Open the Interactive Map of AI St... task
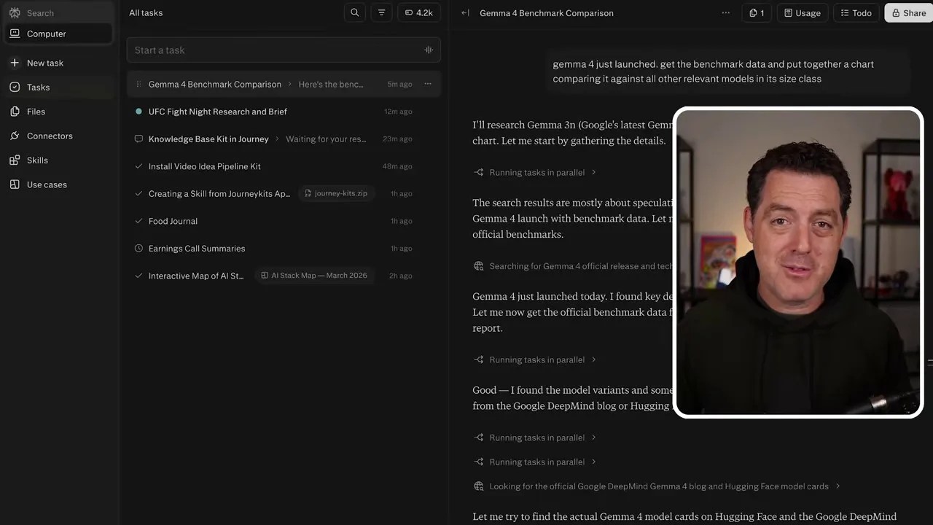The width and height of the screenshot is (933, 525). 196,276
